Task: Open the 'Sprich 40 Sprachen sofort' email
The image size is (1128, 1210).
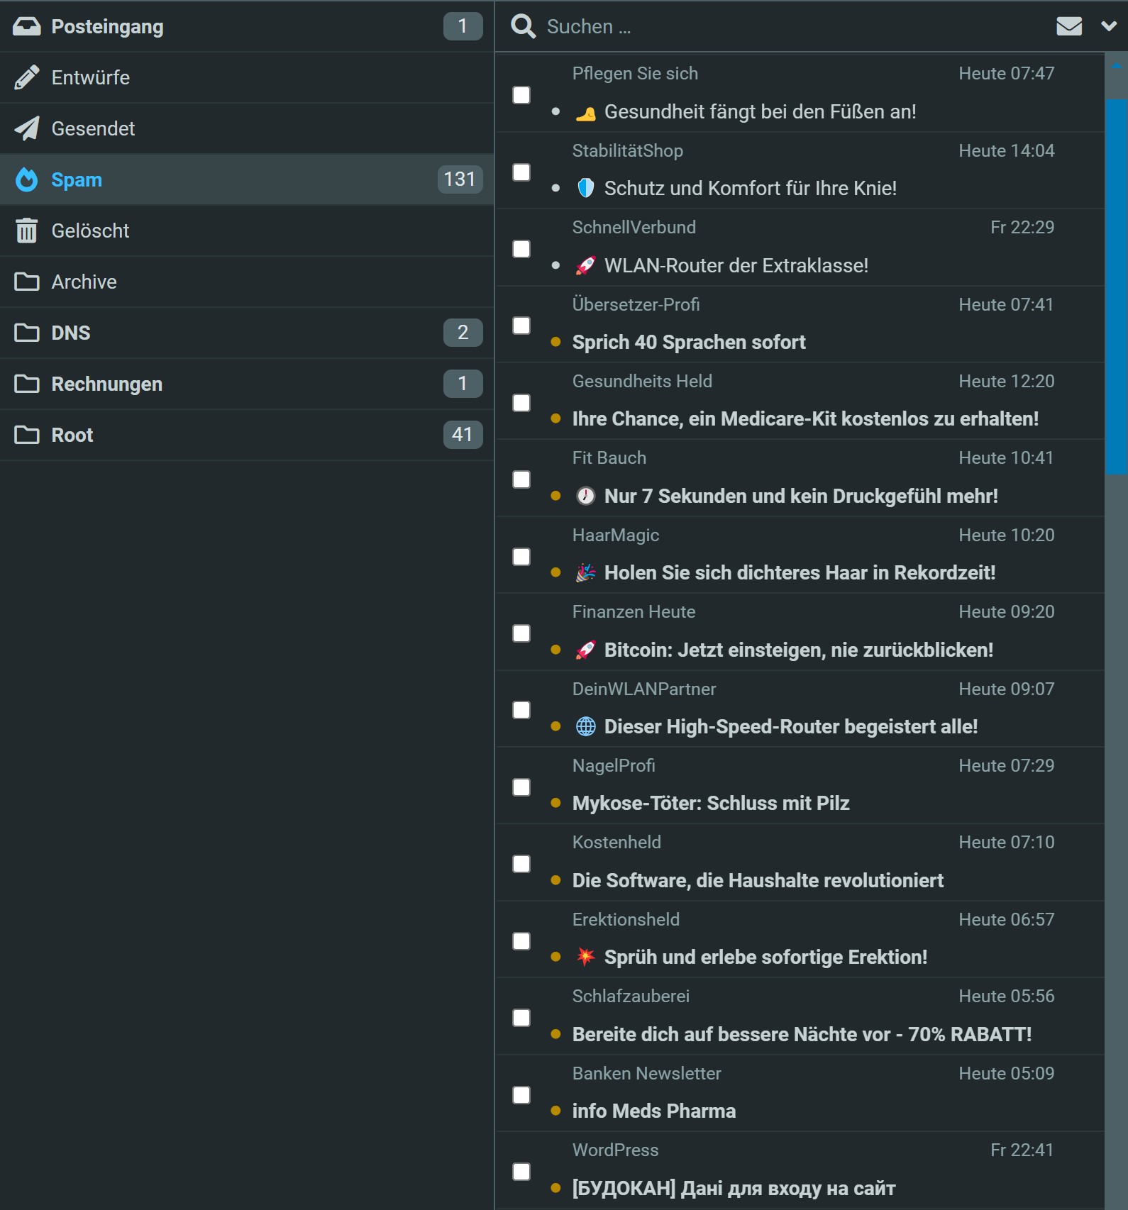Action: pyautogui.click(x=688, y=342)
